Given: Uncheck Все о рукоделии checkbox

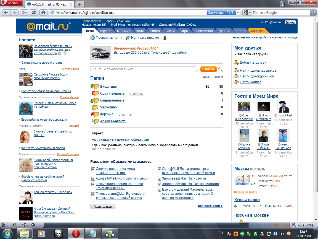Looking at the screenshot, I should coord(159,190).
